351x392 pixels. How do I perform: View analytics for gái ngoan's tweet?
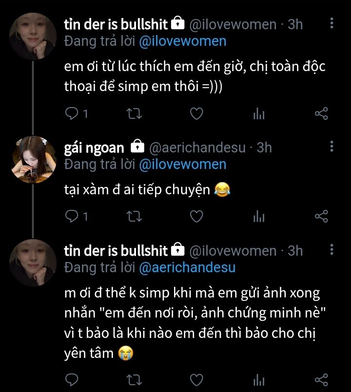coord(259,216)
